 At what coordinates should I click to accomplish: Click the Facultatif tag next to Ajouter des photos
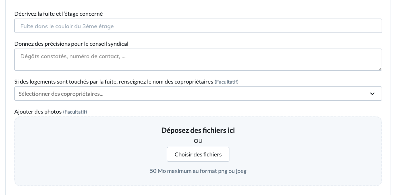point(75,112)
